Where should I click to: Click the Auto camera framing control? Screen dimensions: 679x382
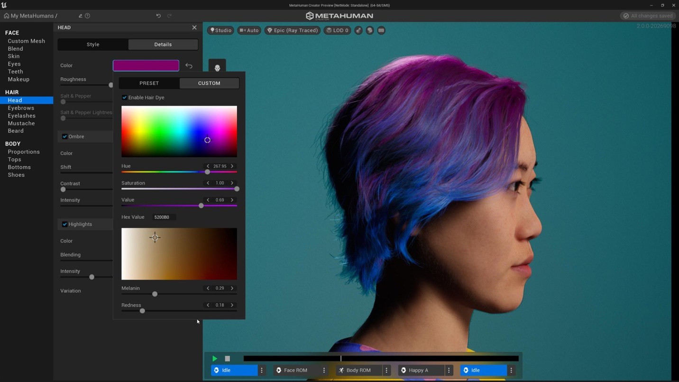coord(248,30)
